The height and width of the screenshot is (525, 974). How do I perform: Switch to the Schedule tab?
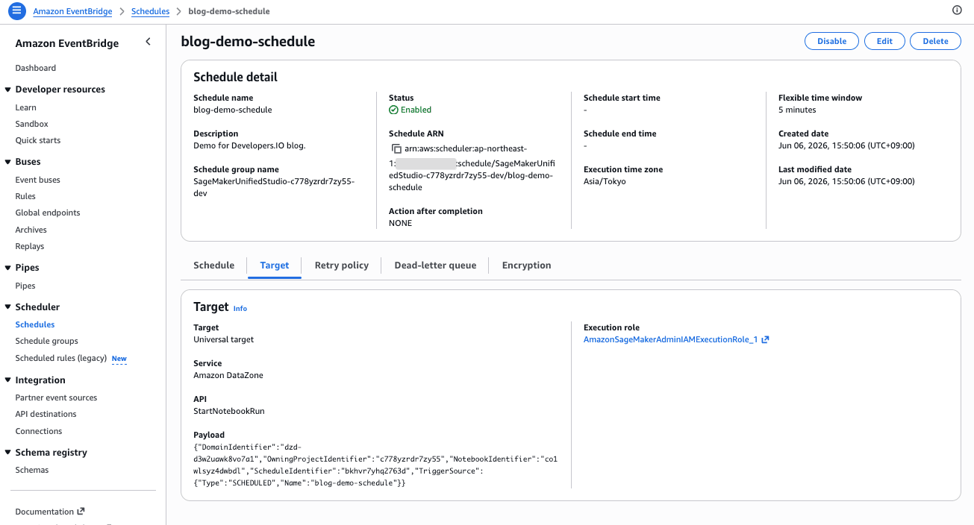(213, 265)
